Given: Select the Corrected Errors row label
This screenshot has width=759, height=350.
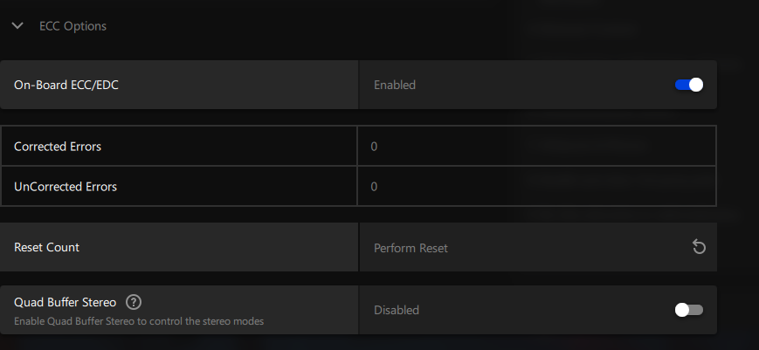Looking at the screenshot, I should pos(58,146).
